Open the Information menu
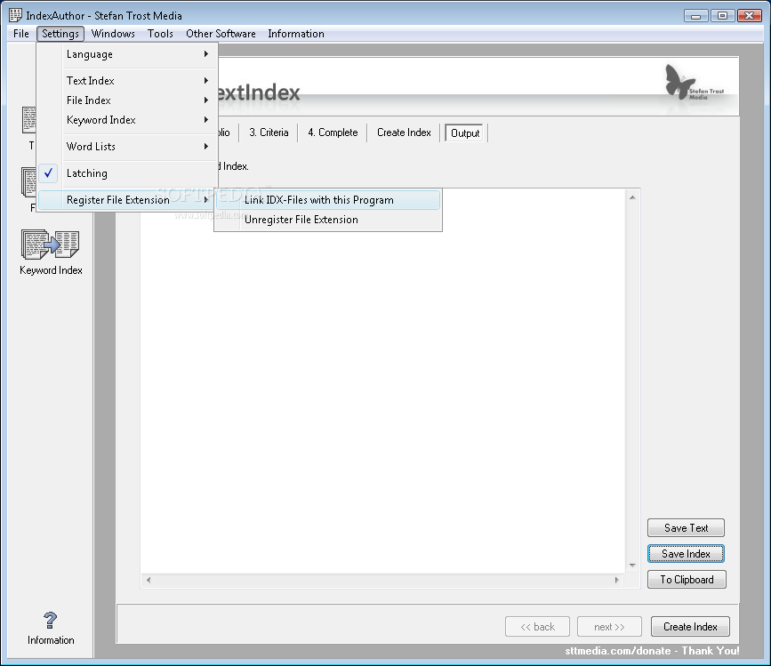771x666 pixels. (x=296, y=34)
